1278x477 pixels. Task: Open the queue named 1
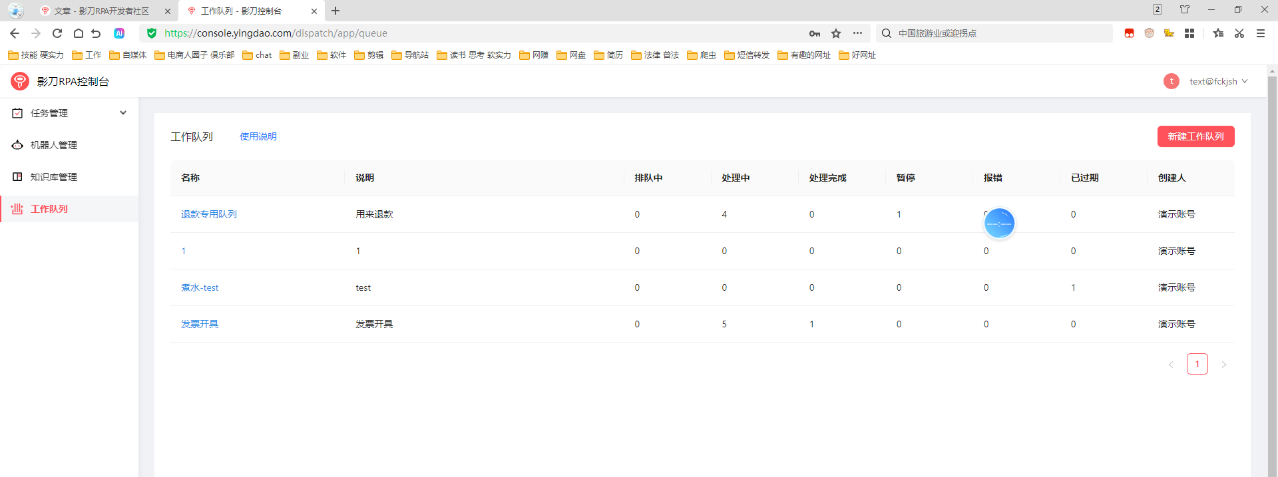[184, 251]
